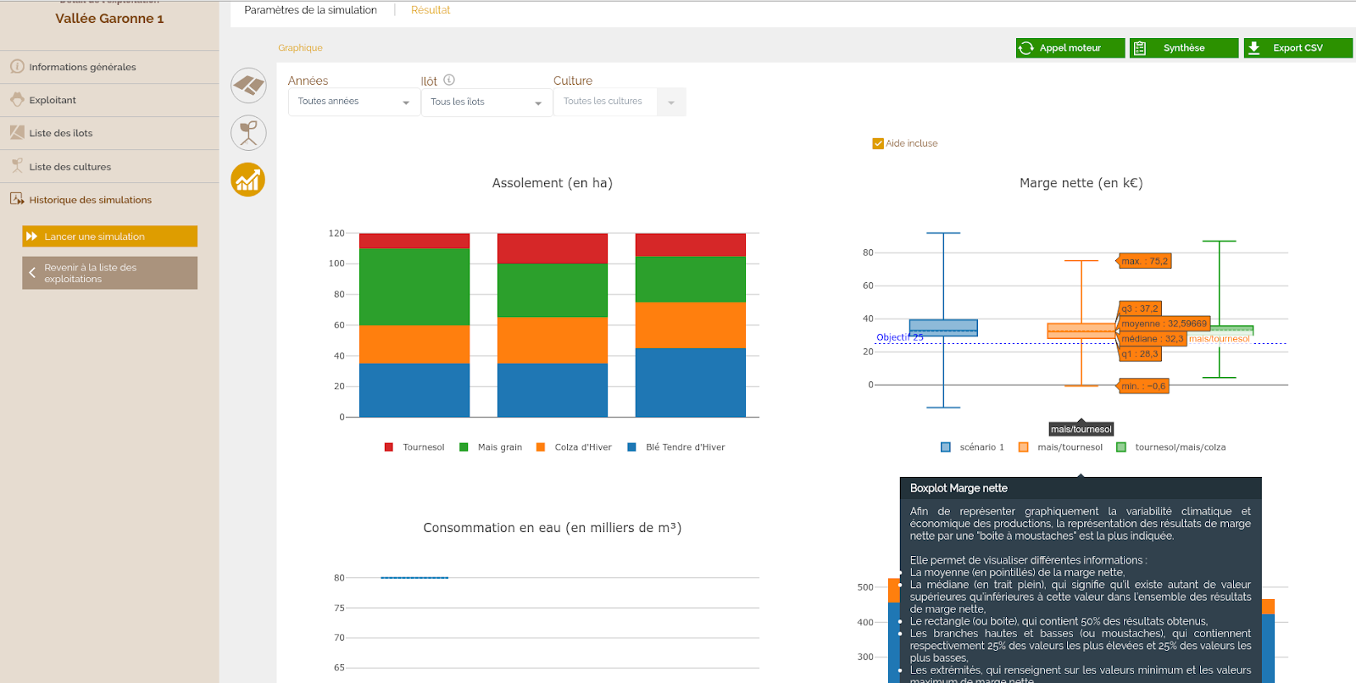
Task: Open the Ilôt Tous les îlots dropdown
Action: pos(486,102)
